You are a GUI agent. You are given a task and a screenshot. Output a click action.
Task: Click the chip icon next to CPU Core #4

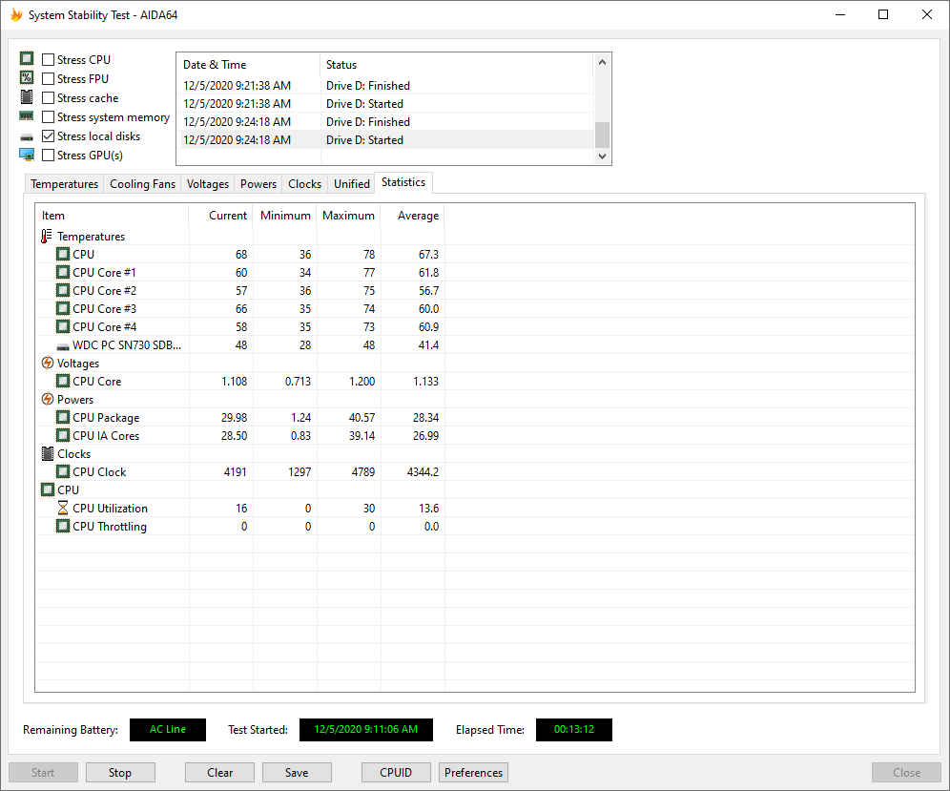click(x=63, y=326)
